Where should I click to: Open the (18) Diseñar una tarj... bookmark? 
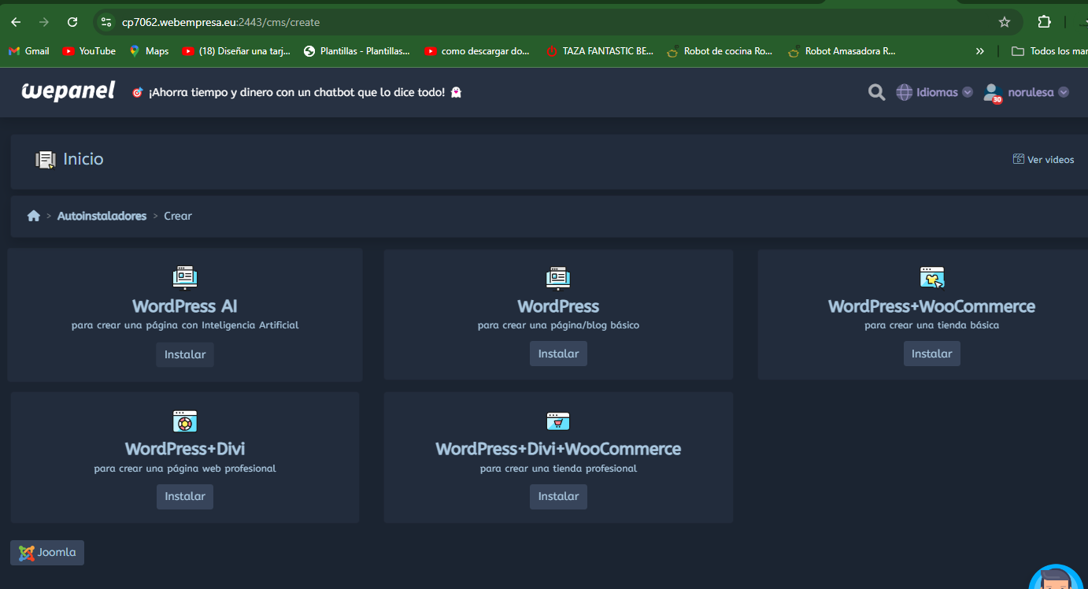pyautogui.click(x=236, y=51)
